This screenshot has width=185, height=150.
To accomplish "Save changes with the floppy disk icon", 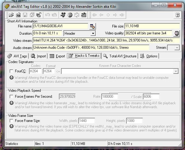I will [x=25, y=15].
